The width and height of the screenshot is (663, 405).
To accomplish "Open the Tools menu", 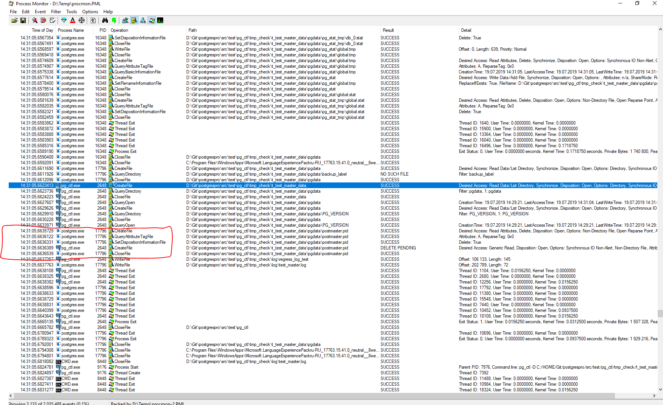I will click(x=71, y=12).
